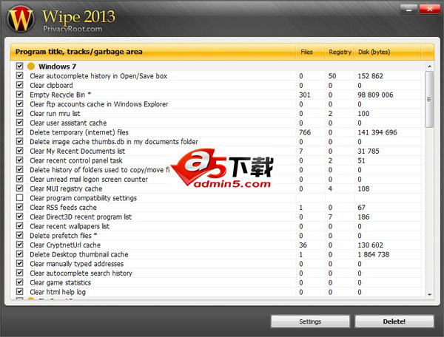Select Delete temporary (internet) files row text

point(79,132)
